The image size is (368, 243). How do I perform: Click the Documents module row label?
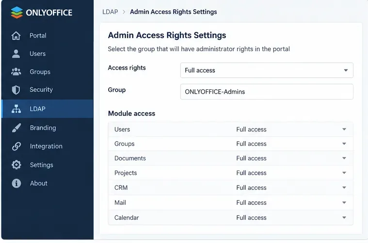pos(130,158)
